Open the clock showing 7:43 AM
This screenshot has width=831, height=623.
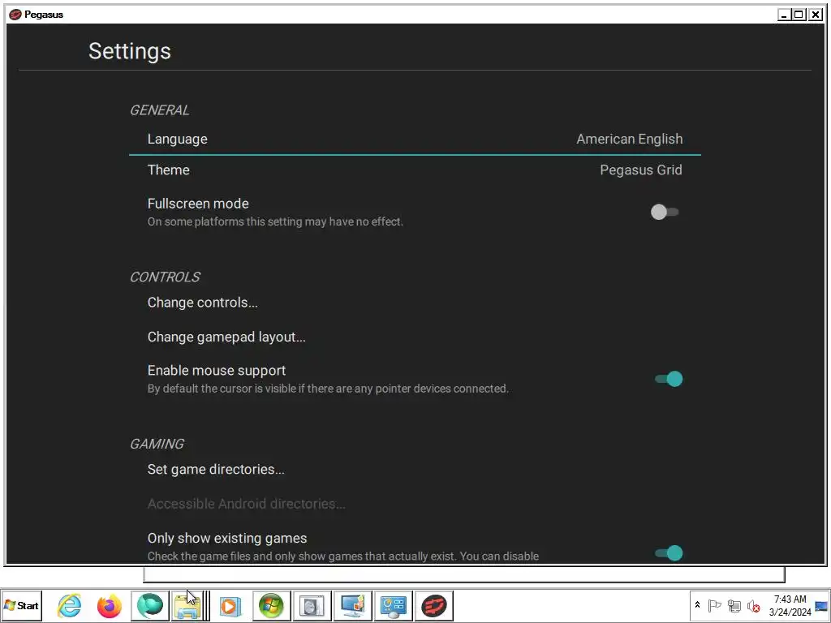tap(790, 605)
